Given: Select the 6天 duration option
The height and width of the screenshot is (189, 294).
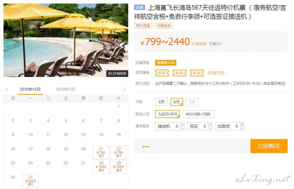Looking at the screenshot, I should [177, 102].
